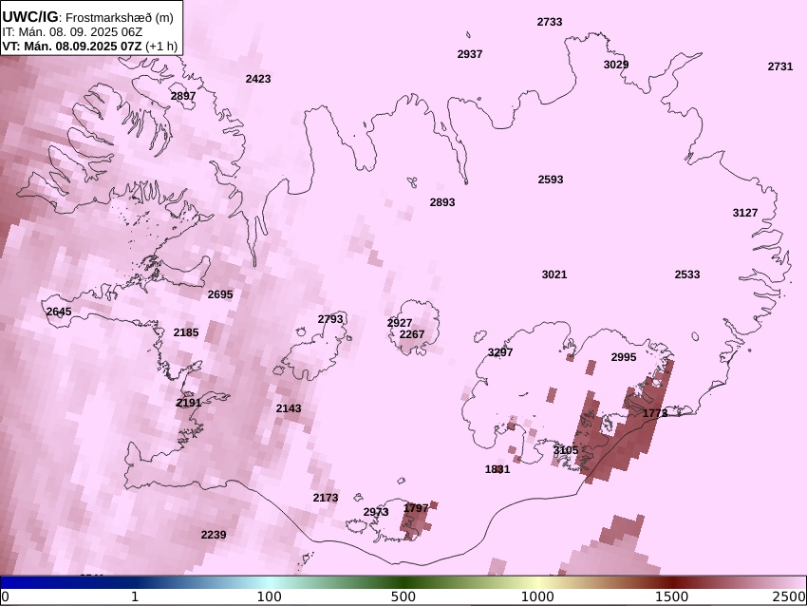Click the freezing level value 2267
The width and height of the screenshot is (807, 606).
(x=412, y=334)
